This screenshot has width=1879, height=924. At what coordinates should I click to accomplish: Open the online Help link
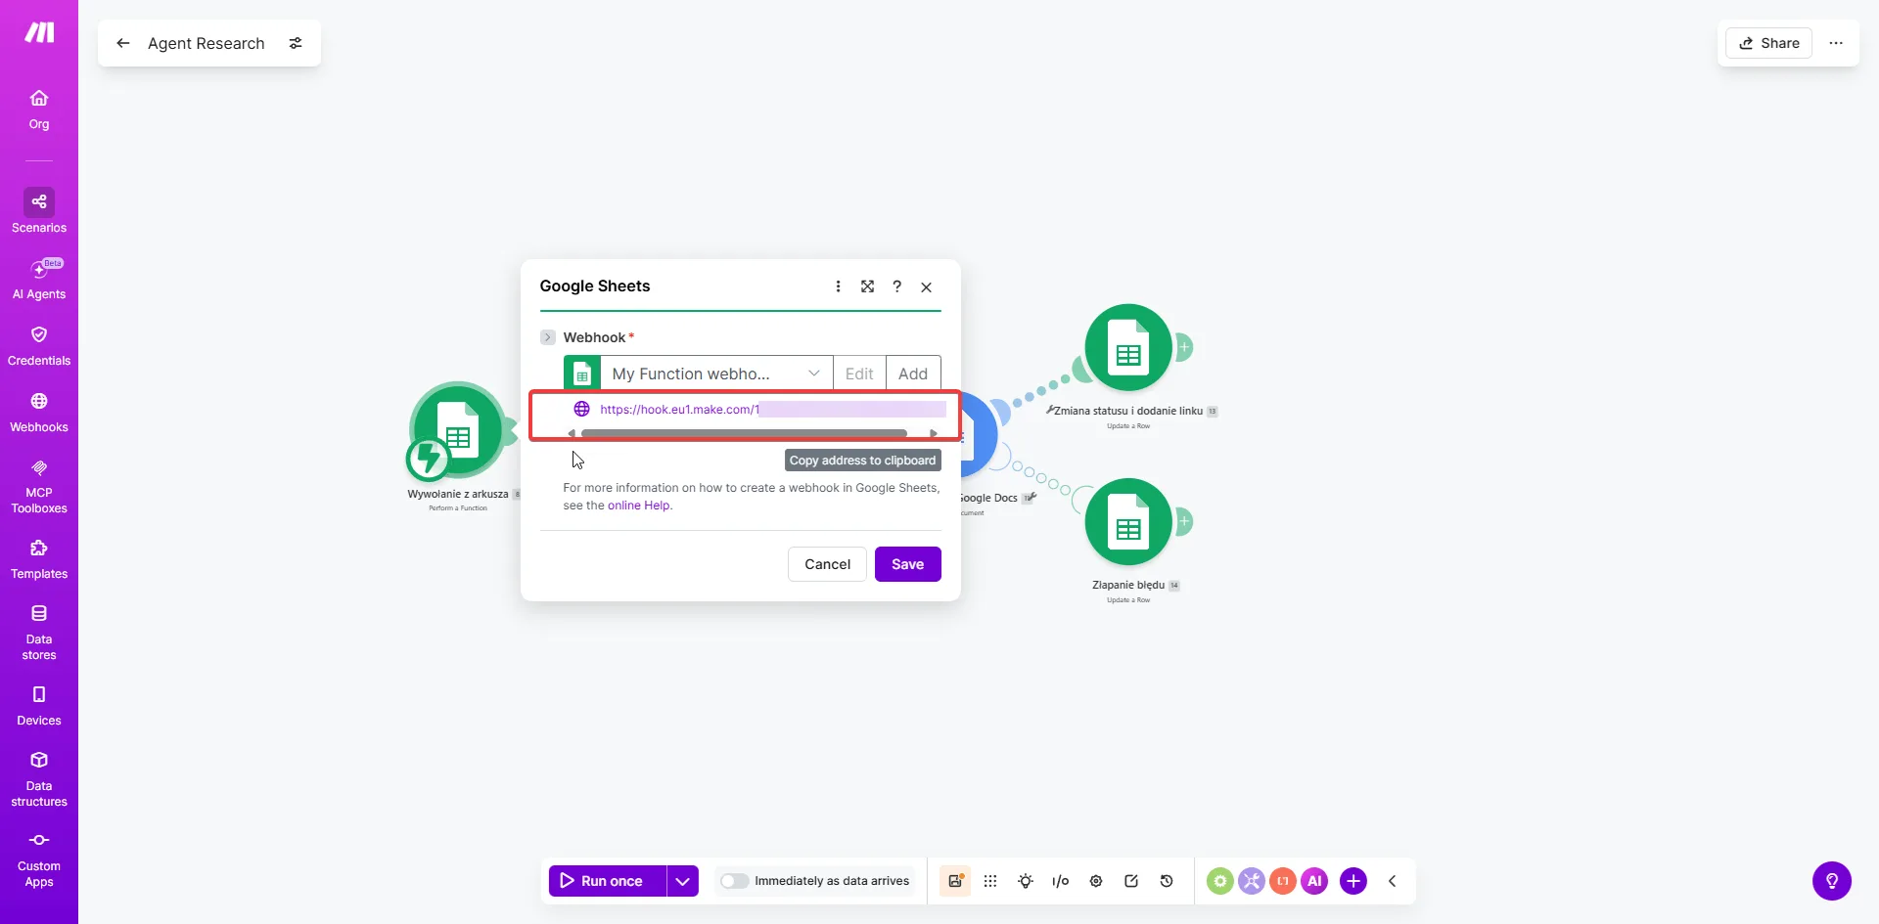(639, 506)
